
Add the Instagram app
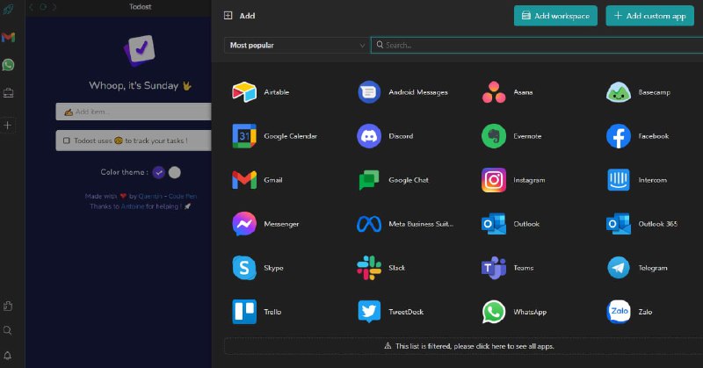(x=494, y=180)
